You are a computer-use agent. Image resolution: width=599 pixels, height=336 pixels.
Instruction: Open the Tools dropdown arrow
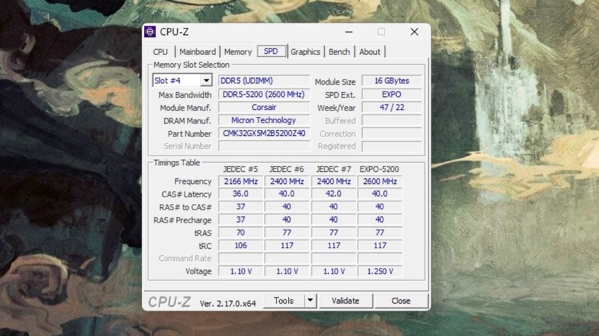pyautogui.click(x=310, y=301)
